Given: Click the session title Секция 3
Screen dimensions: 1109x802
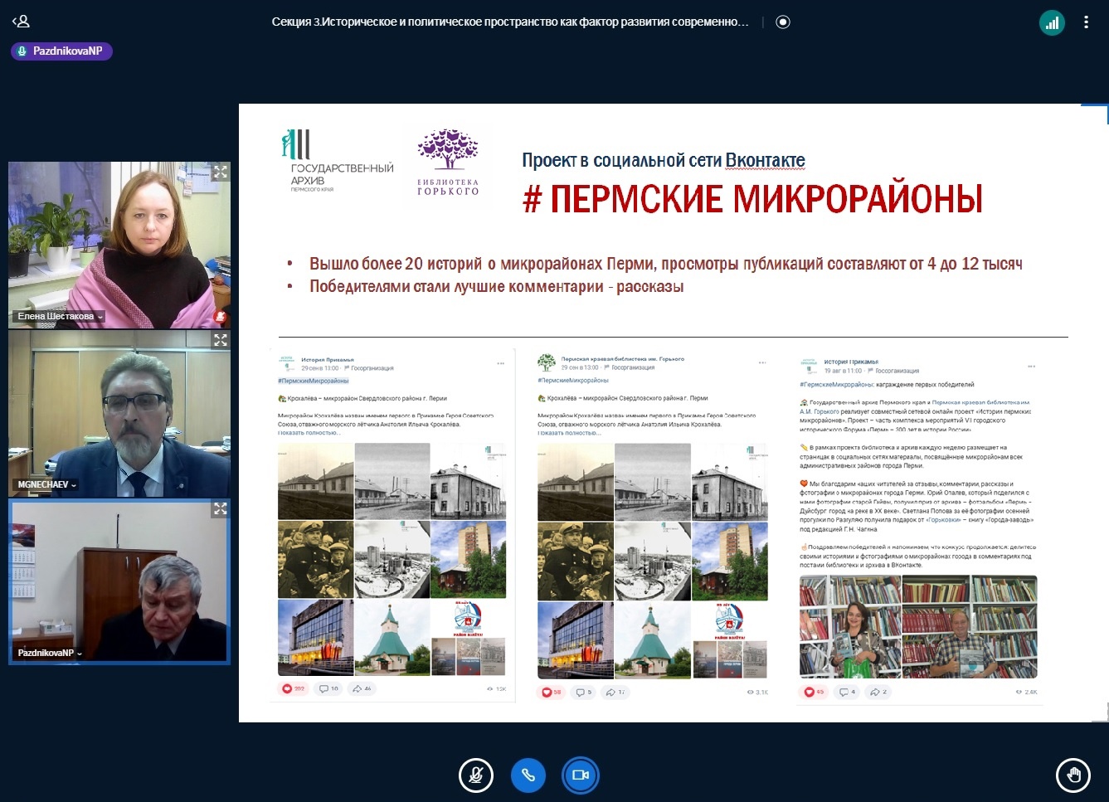Looking at the screenshot, I should (x=510, y=22).
